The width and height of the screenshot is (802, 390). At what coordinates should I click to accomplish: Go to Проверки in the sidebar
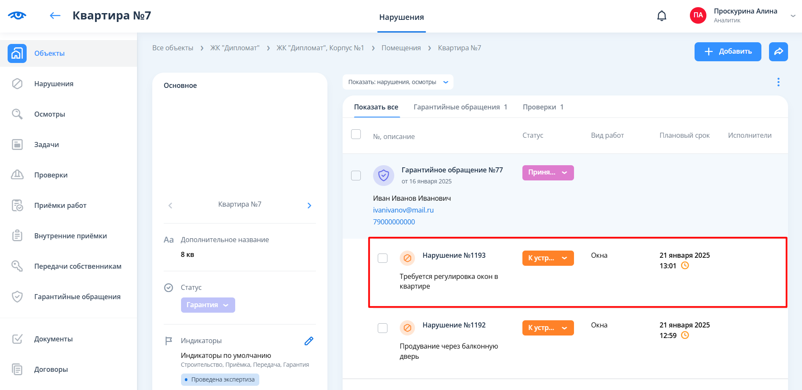tap(51, 175)
